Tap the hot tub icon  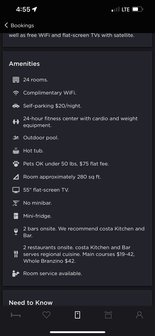(x=16, y=151)
